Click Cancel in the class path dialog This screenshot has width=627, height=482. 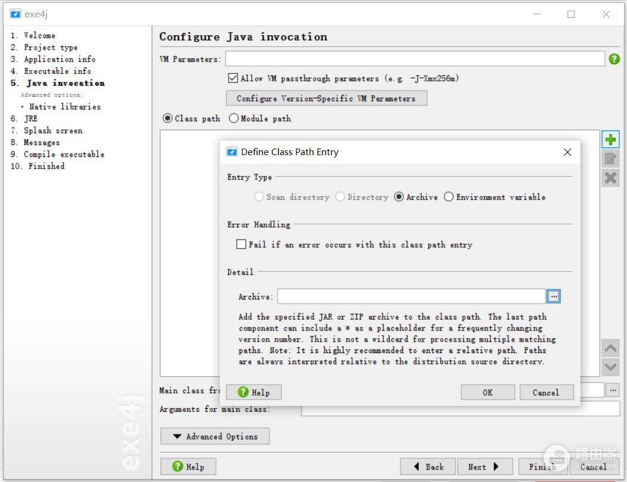(x=546, y=392)
